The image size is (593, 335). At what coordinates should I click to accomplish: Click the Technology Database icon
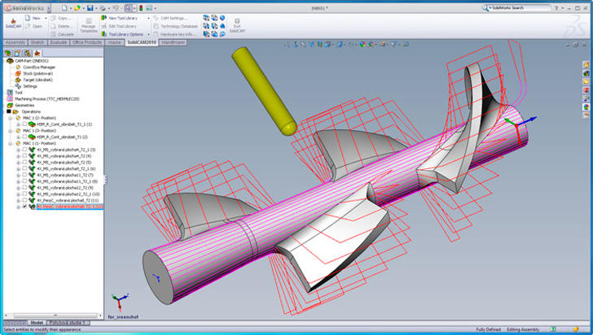pyautogui.click(x=178, y=26)
